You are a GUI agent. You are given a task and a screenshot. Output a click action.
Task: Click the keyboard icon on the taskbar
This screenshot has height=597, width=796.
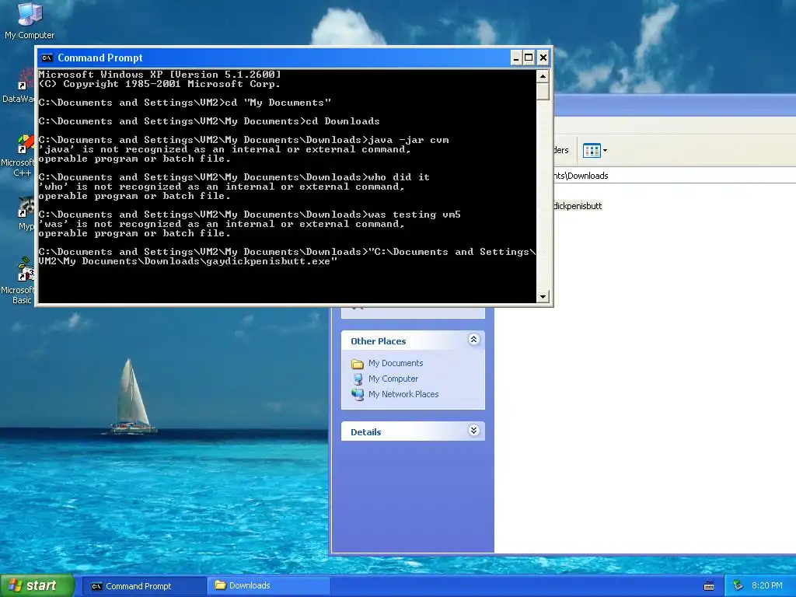[709, 586]
